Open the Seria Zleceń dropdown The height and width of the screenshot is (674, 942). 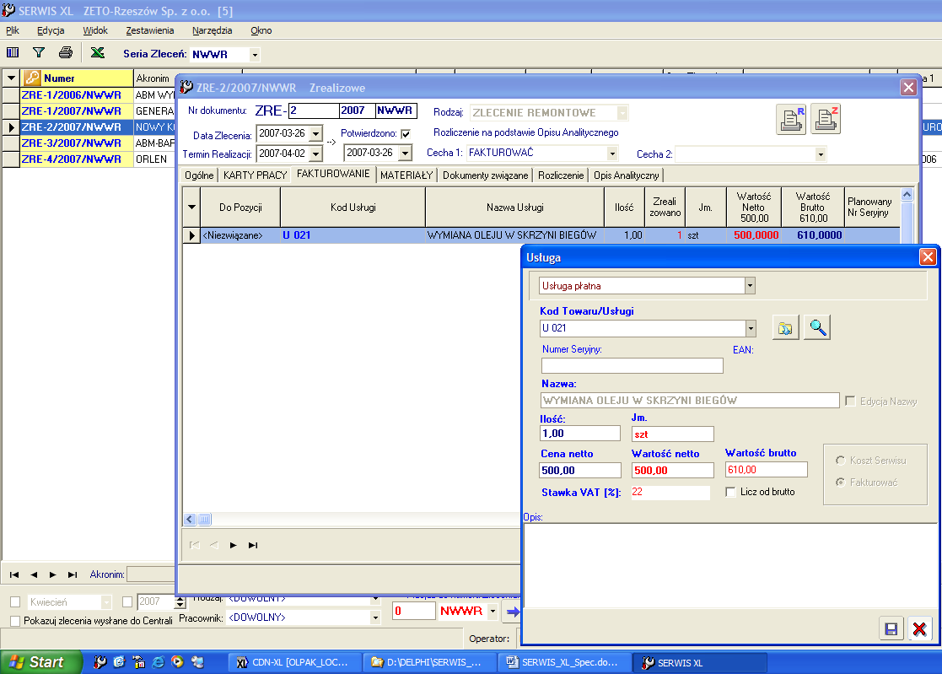click(255, 55)
